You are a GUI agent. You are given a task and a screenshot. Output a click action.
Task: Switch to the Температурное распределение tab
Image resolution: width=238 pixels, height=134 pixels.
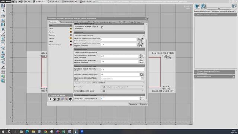click(104, 22)
